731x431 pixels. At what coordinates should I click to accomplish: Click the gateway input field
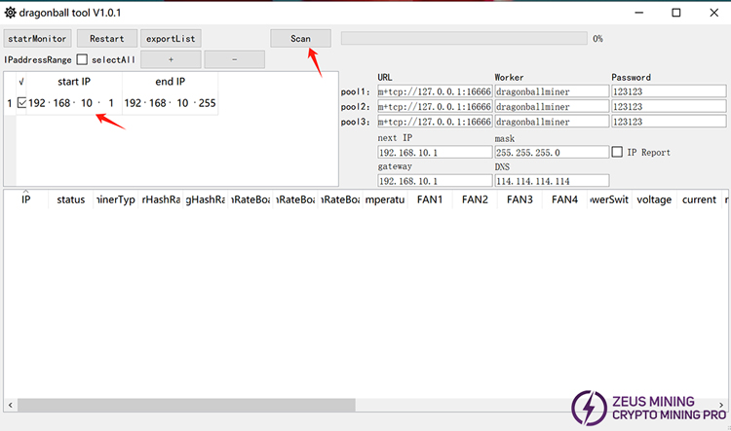tap(434, 181)
